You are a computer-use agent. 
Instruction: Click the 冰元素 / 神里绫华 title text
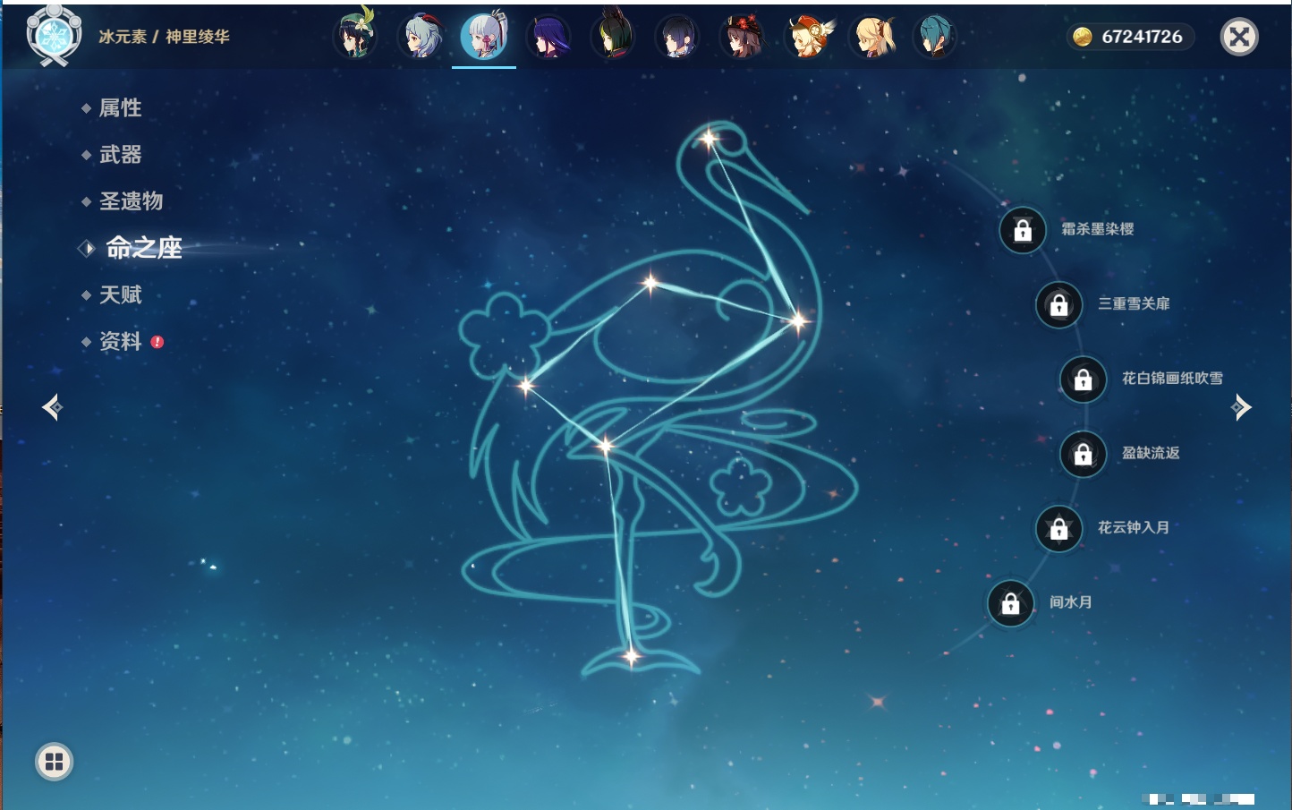[x=164, y=37]
